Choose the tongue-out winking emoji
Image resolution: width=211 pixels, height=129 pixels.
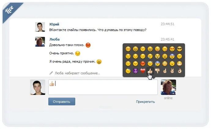point(157,49)
